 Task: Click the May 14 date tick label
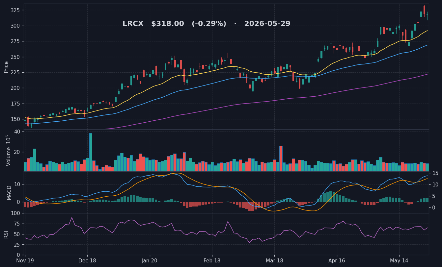399,260
